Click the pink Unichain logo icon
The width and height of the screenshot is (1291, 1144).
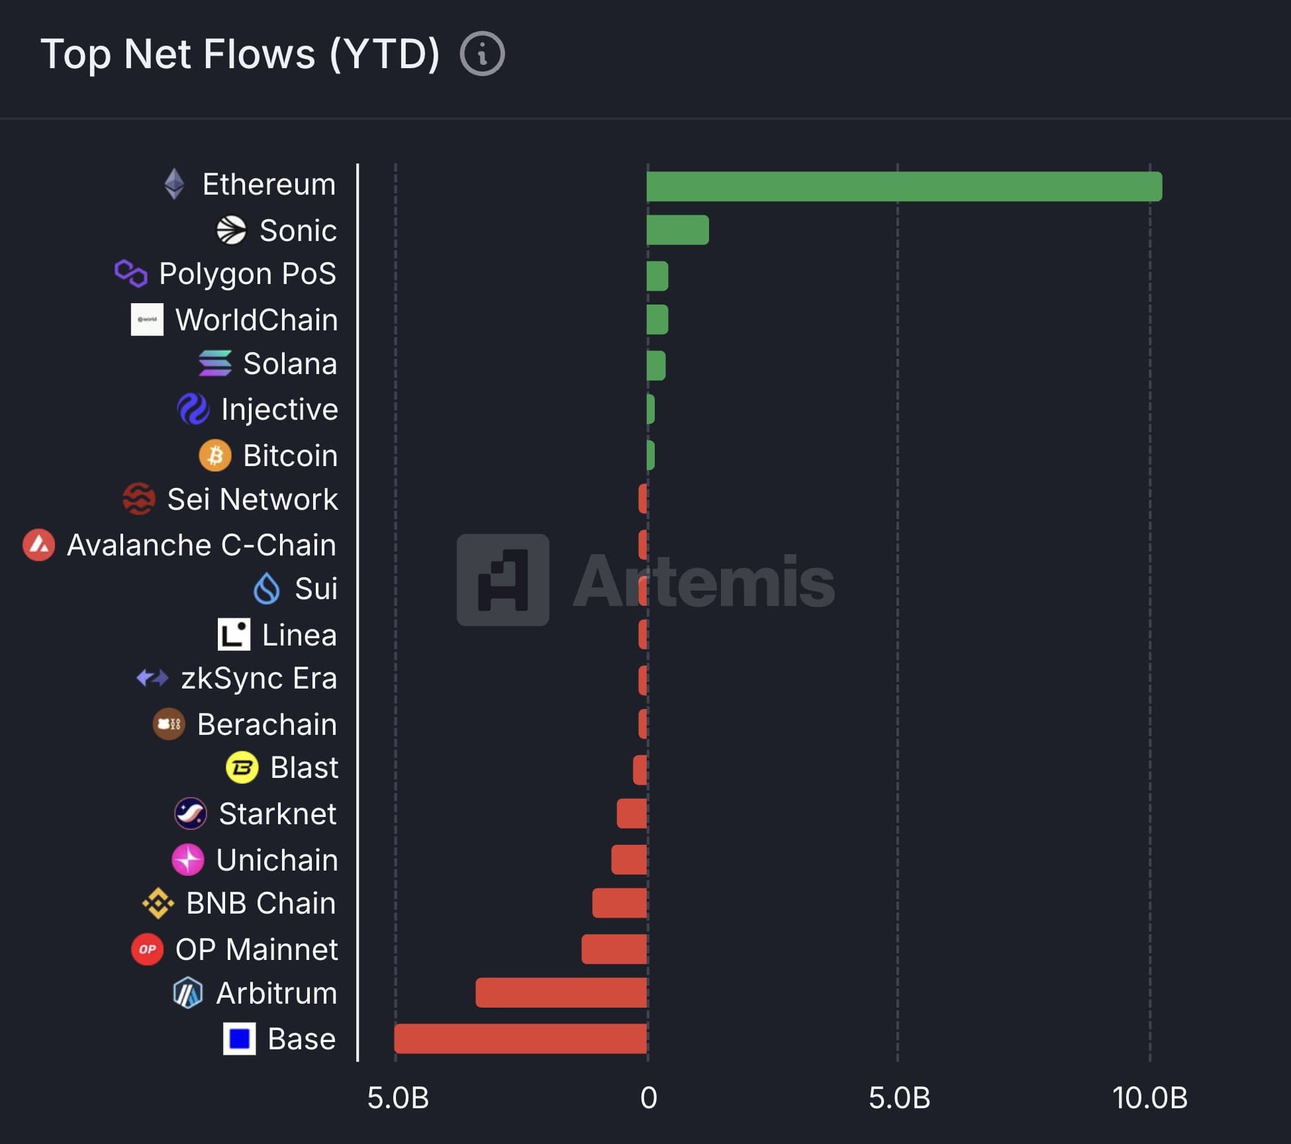click(x=188, y=859)
